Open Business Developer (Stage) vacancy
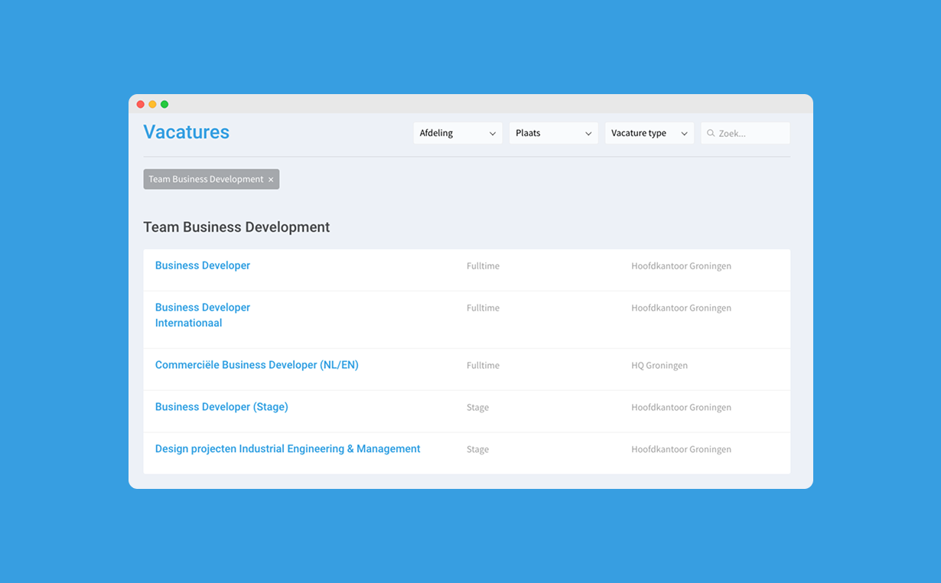The width and height of the screenshot is (941, 583). [222, 407]
